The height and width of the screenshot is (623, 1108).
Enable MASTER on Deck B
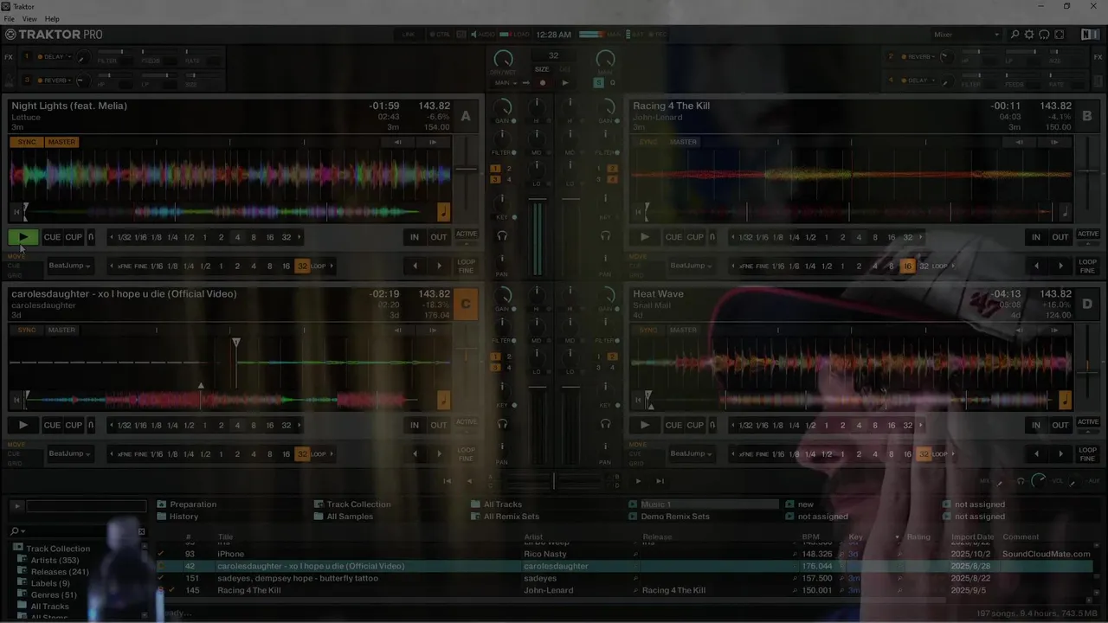click(x=683, y=142)
